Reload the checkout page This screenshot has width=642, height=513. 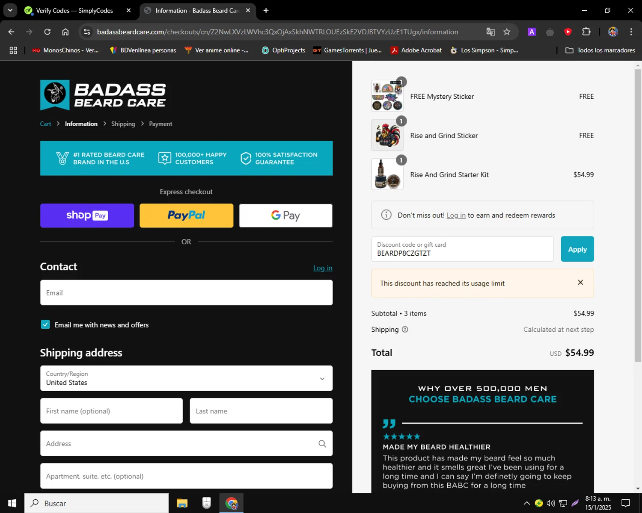click(x=48, y=32)
